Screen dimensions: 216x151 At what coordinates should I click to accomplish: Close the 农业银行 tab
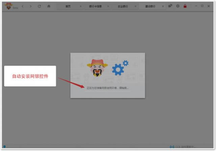click(x=135, y=6)
